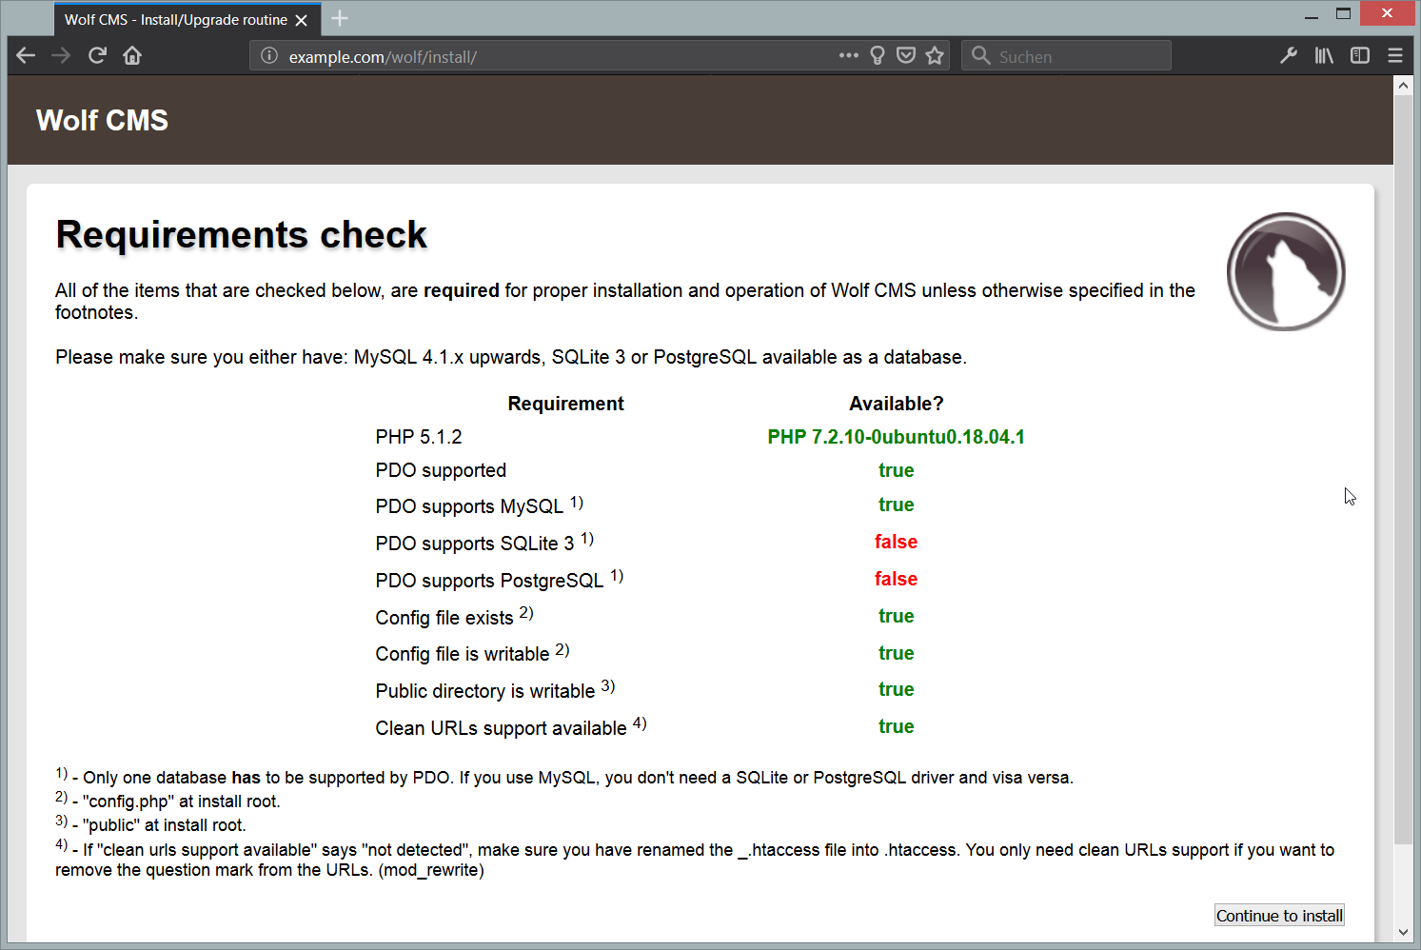Screen dimensions: 1421x950
Task: Click the true value for PDO supported
Action: [x=896, y=470]
